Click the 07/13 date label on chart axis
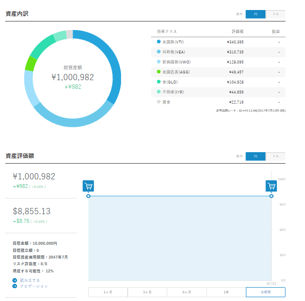Viewport: 305px width, 301px height. [x=271, y=283]
